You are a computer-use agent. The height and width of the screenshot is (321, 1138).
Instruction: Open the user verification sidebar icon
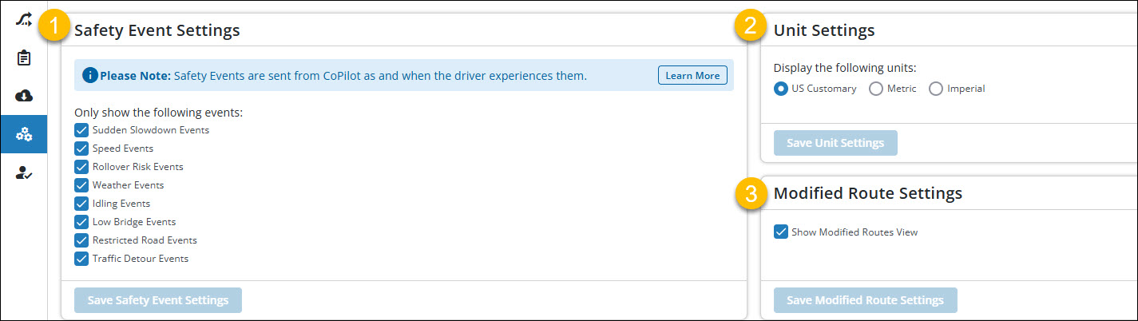click(23, 172)
